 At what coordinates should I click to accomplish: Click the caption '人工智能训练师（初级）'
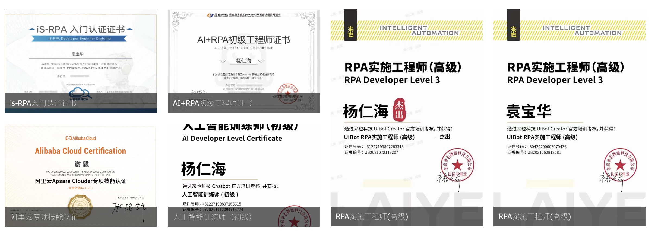[212, 217]
